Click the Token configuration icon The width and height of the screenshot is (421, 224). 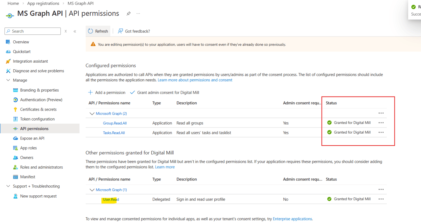[x=15, y=119]
